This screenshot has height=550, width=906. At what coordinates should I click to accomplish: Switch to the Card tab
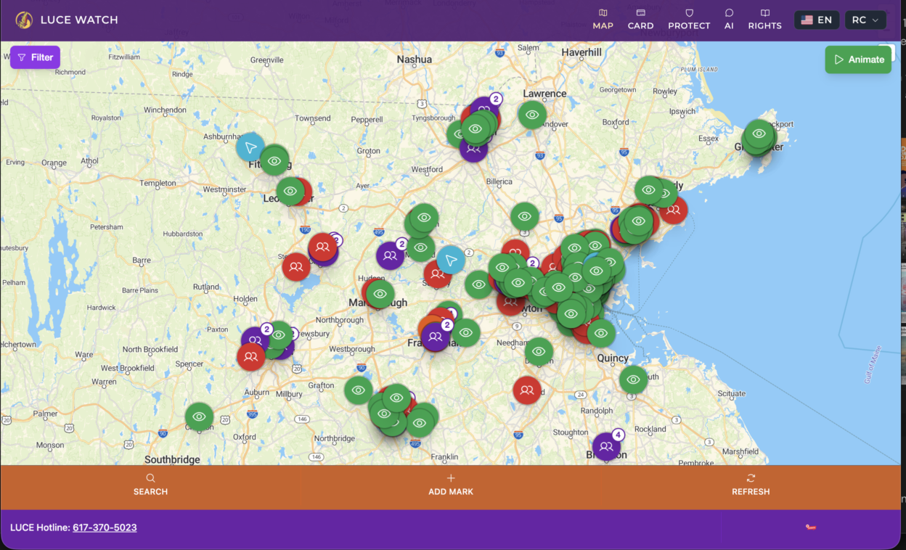640,20
